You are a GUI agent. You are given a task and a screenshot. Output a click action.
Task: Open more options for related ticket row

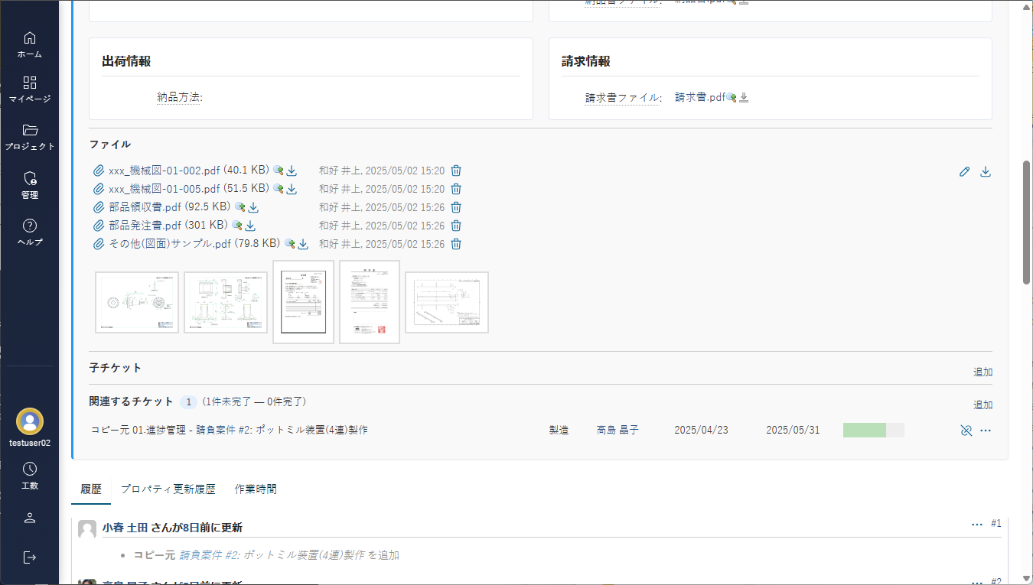(x=986, y=431)
